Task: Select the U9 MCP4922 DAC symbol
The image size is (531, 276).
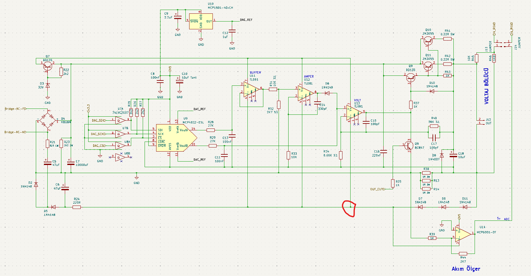Action: click(176, 138)
